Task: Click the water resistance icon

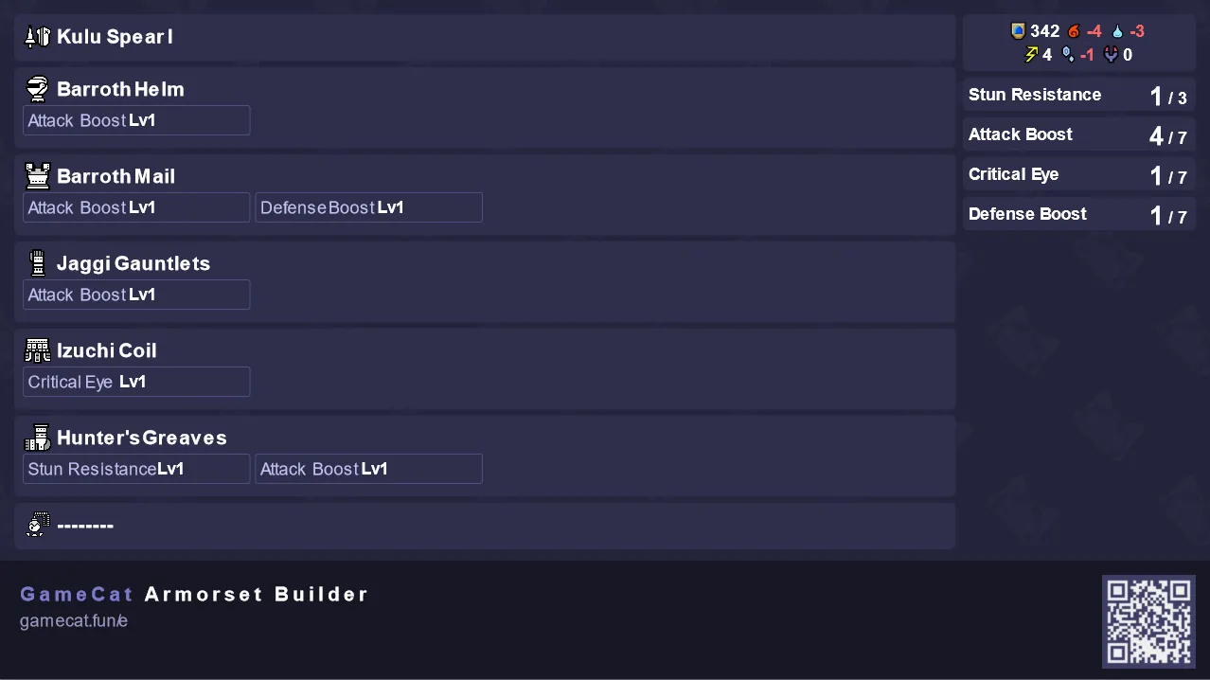Action: tap(1117, 31)
